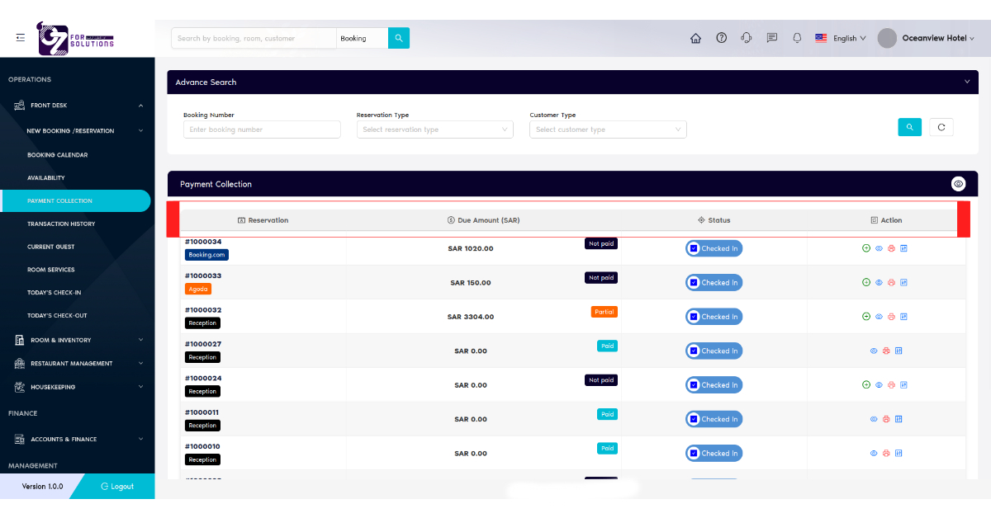View details of booking #1000024 via eye icon
Viewport: 991px width, 518px height.
click(879, 384)
